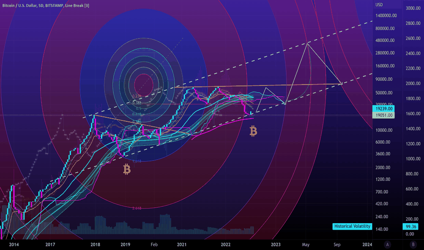Click the 480000.00 price axis label
This screenshot has width=424, height=250.
point(385,40)
